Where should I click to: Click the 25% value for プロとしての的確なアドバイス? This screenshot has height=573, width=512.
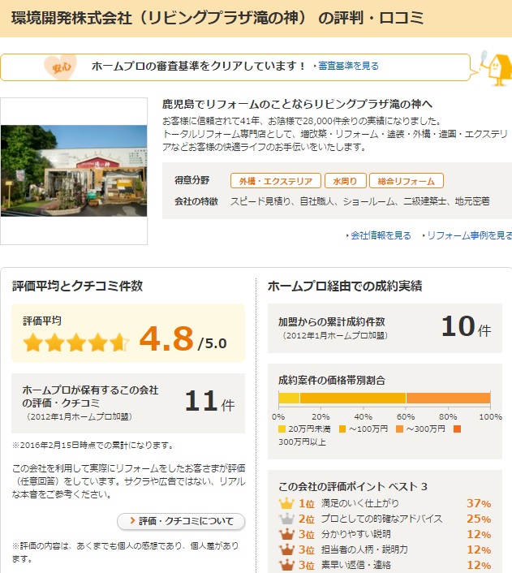click(x=479, y=519)
